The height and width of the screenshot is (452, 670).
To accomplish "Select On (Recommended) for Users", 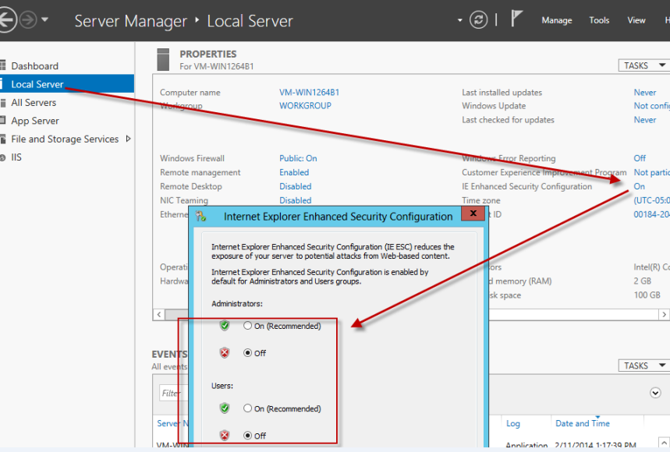I will tap(248, 408).
